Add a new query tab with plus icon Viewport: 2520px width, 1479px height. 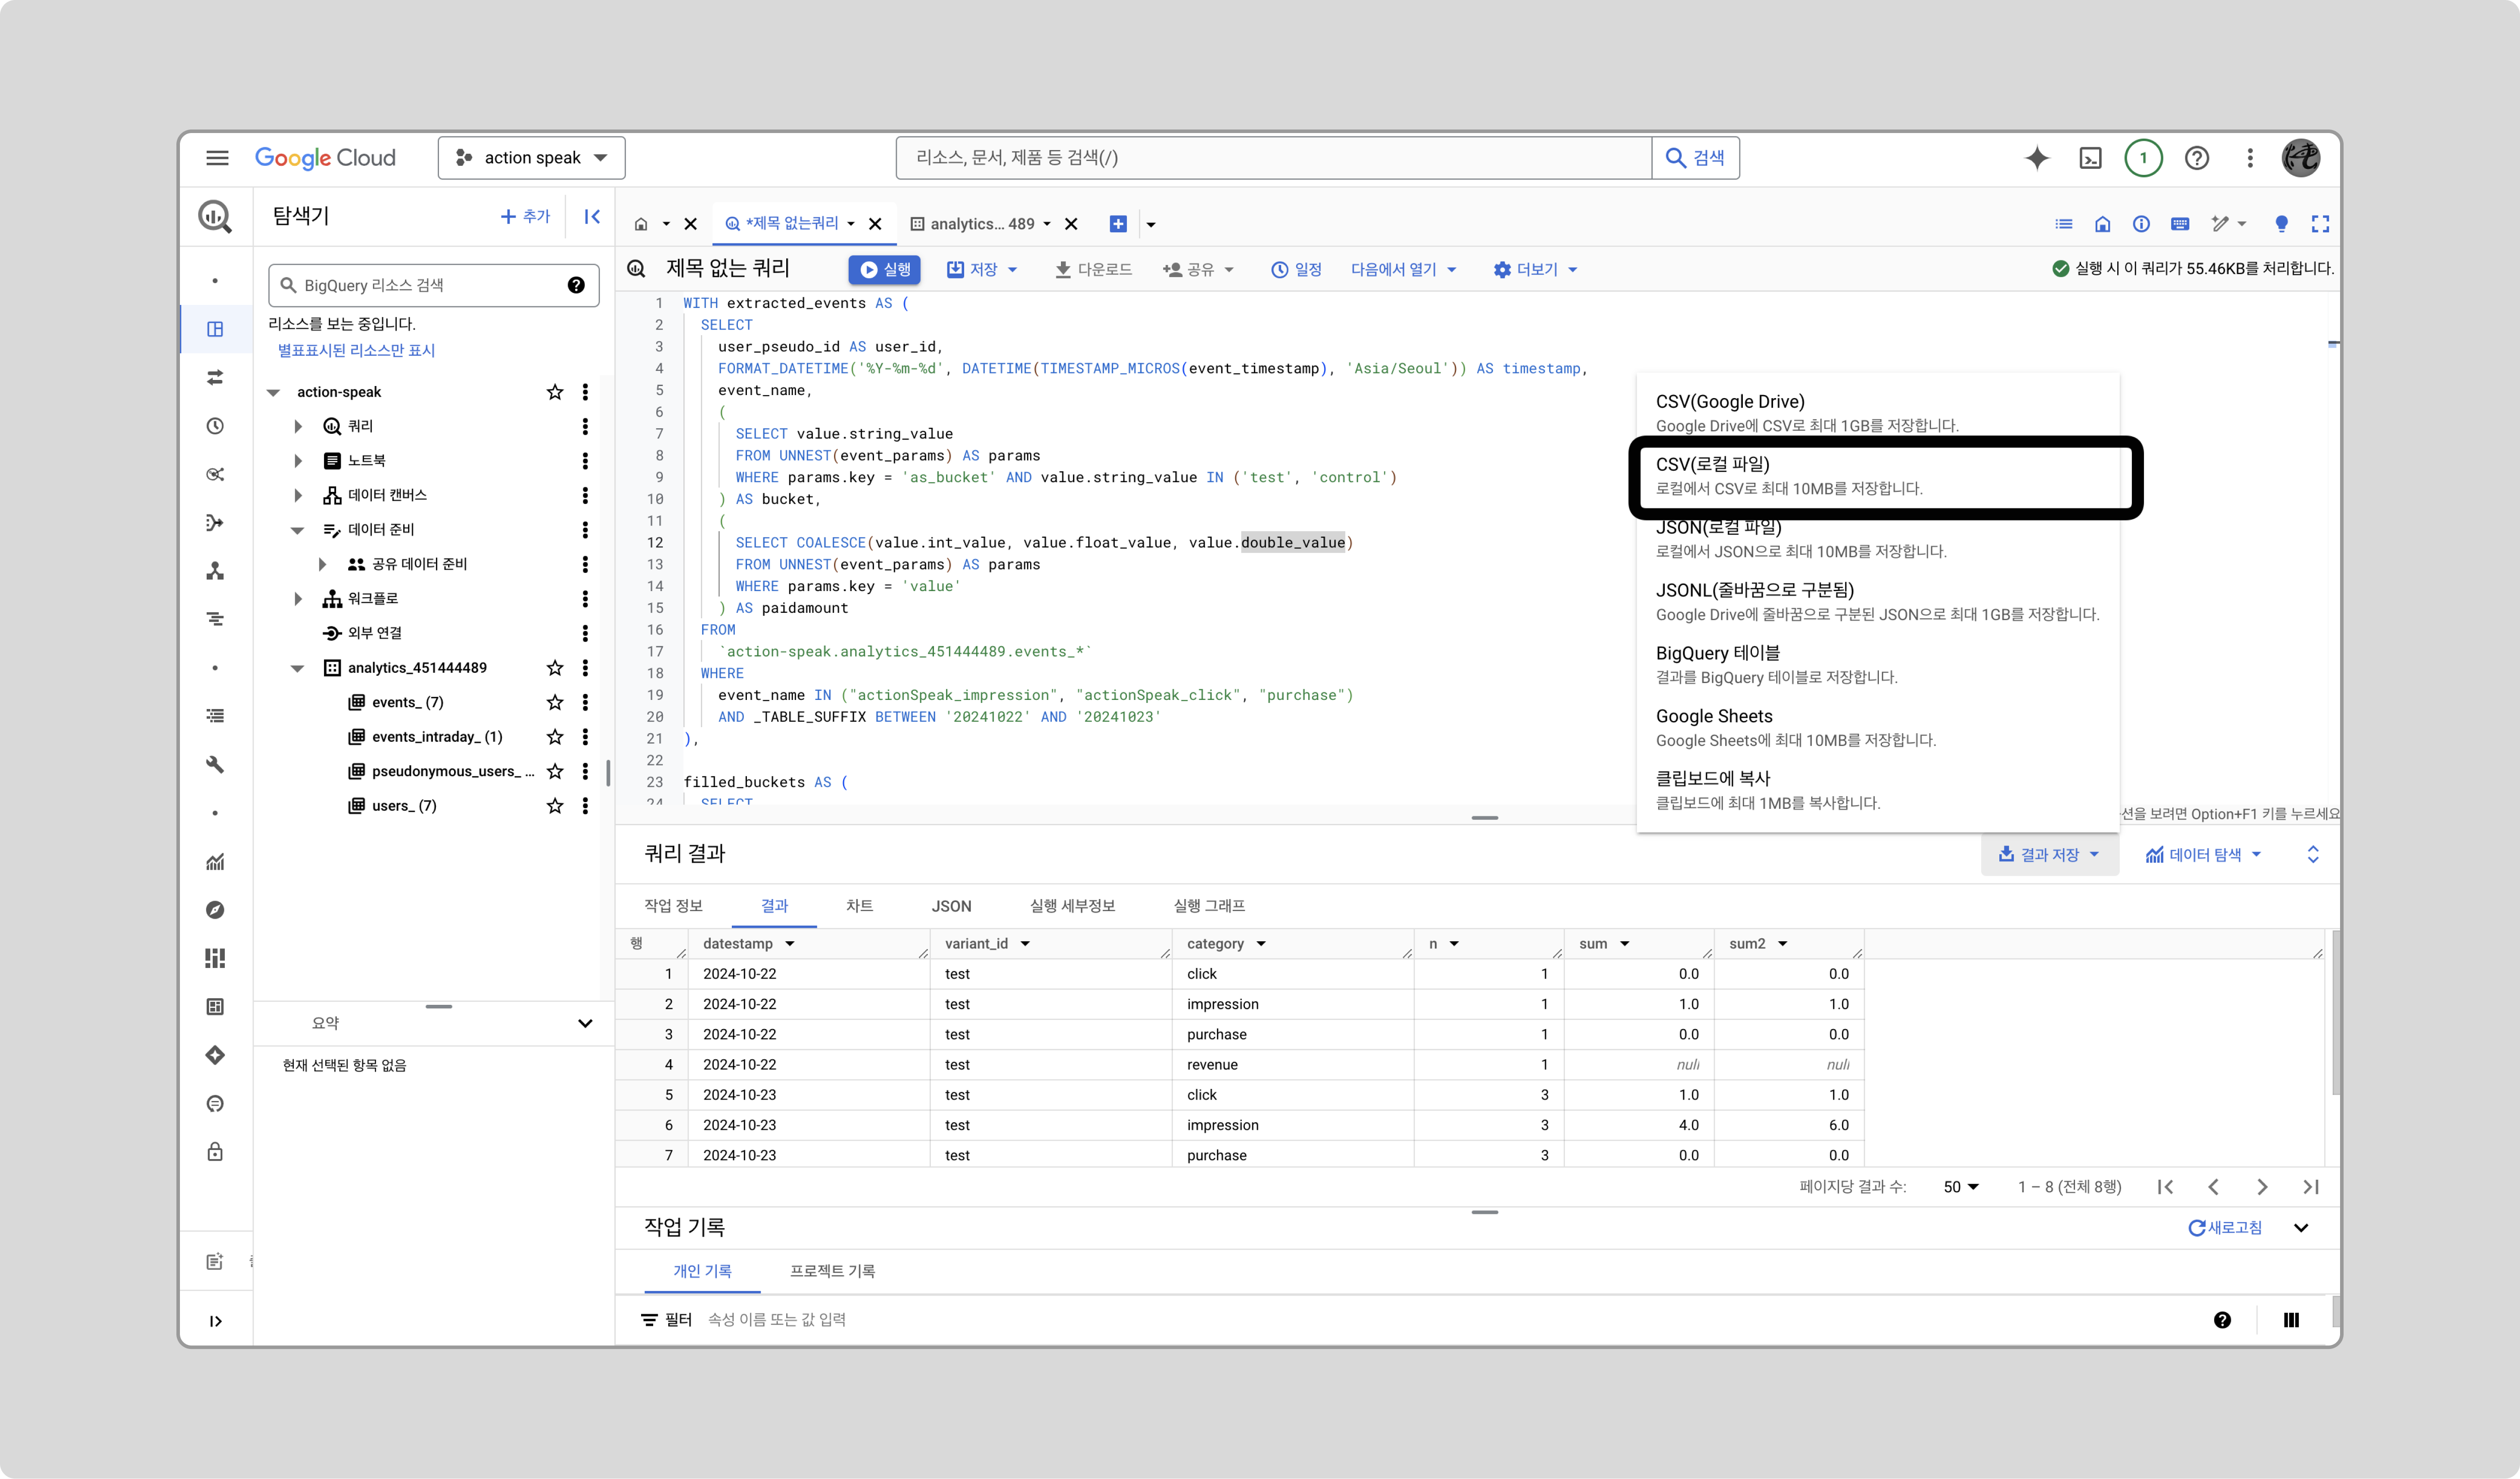click(x=1118, y=224)
